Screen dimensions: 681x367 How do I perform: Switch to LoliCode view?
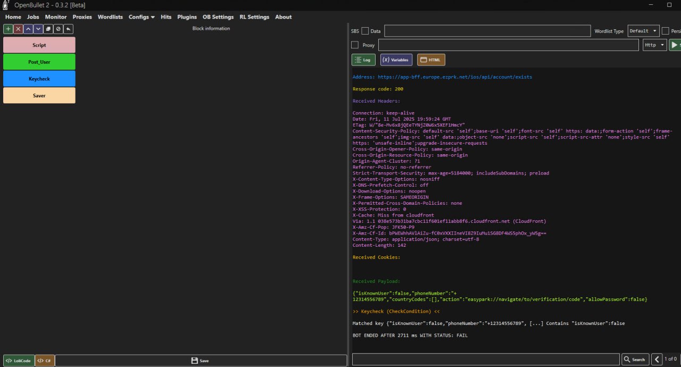click(x=19, y=361)
